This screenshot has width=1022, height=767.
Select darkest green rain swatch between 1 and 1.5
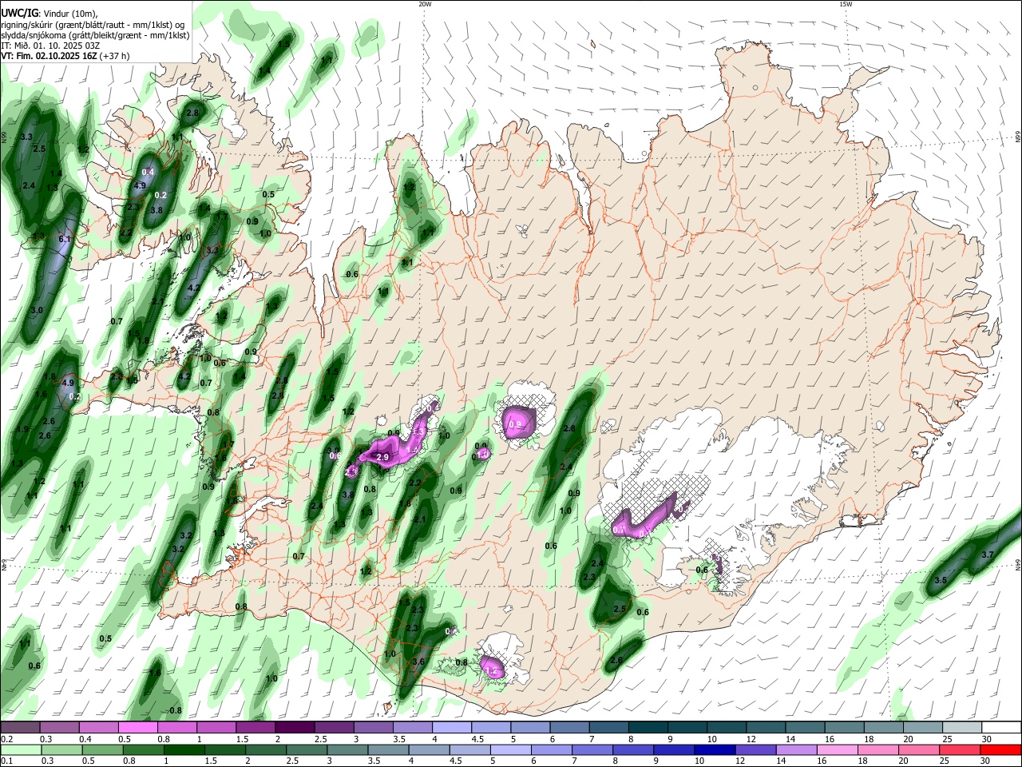pyautogui.click(x=184, y=749)
